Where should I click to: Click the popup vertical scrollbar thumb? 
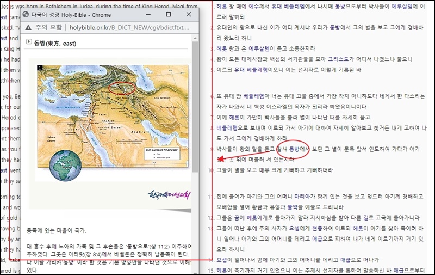[195, 107]
